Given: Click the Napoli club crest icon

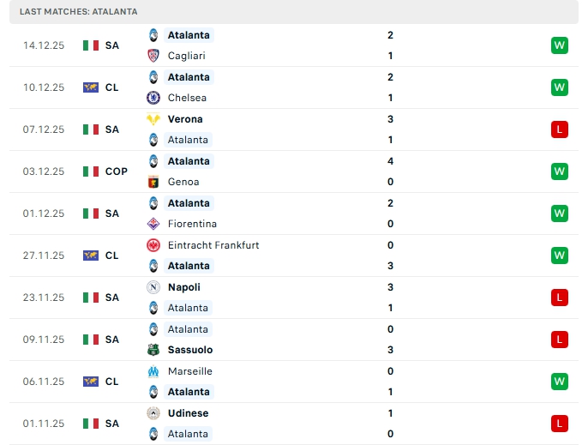Looking at the screenshot, I should (x=153, y=287).
